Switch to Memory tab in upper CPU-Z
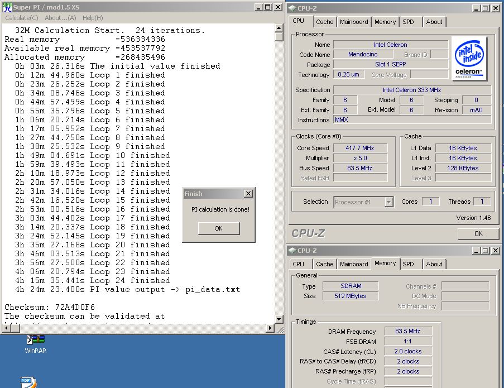Image resolution: width=504 pixels, height=388 pixels. pos(385,22)
